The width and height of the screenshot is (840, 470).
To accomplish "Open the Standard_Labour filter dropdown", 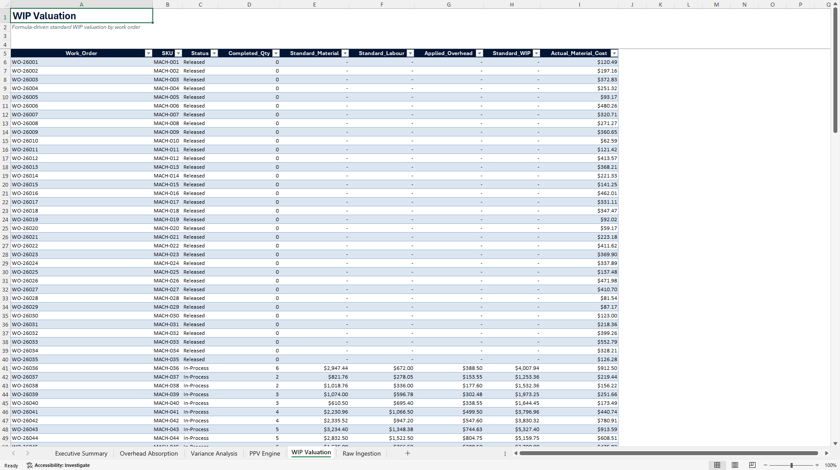I will 410,53.
